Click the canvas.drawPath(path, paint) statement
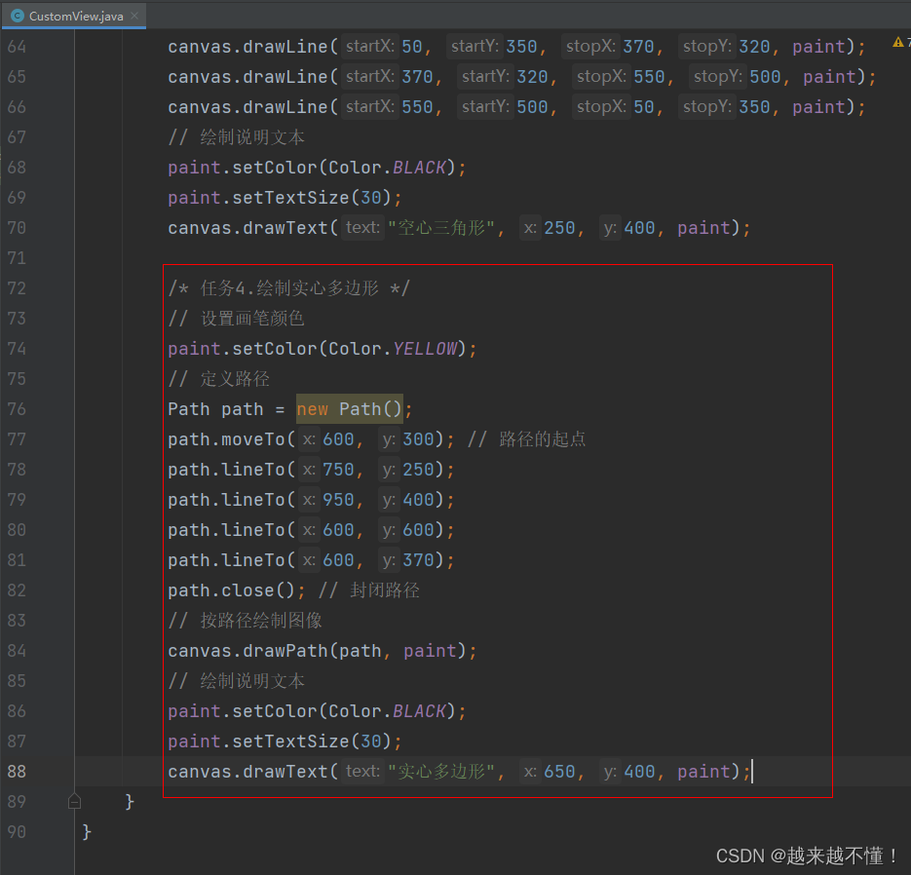Image resolution: width=911 pixels, height=875 pixels. (322, 651)
